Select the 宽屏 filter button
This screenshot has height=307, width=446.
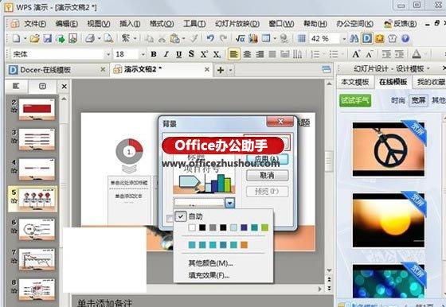(x=418, y=100)
